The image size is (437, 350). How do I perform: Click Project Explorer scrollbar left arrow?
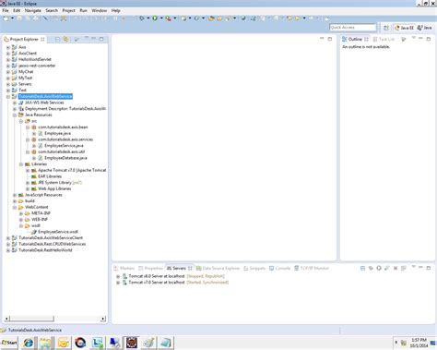[7, 319]
